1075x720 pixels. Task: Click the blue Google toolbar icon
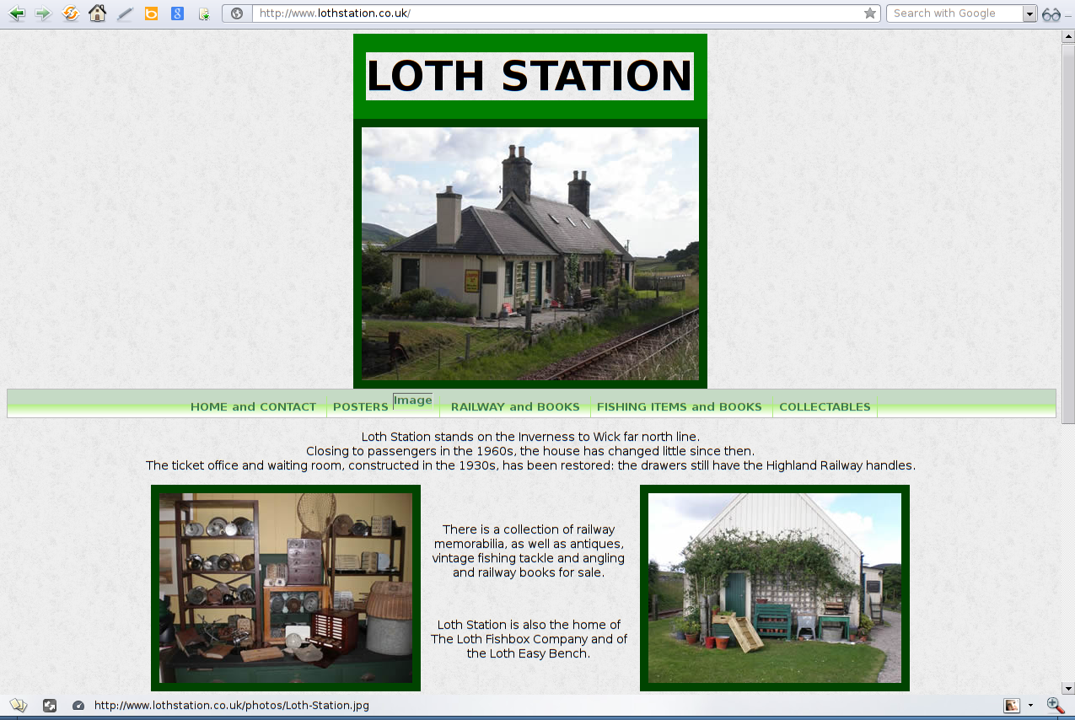coord(177,13)
